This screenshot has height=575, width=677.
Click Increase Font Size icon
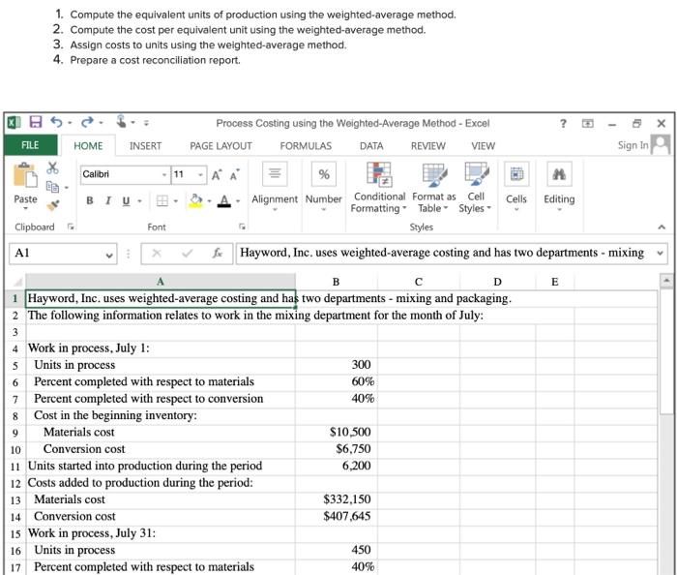(217, 175)
